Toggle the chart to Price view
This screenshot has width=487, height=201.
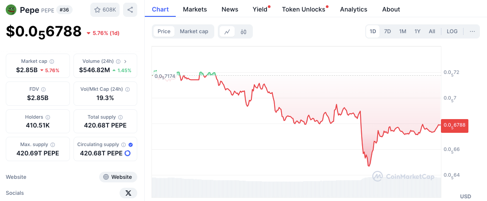(x=164, y=31)
